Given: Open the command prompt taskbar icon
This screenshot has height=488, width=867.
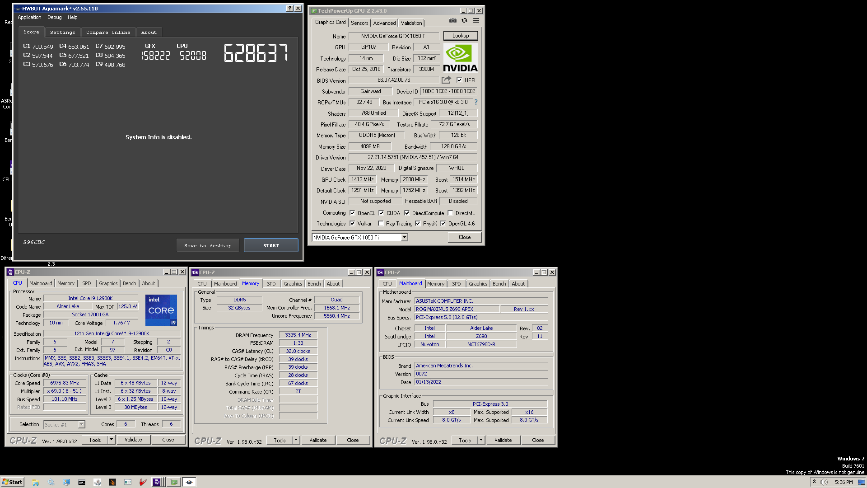Looking at the screenshot, I should 82,482.
